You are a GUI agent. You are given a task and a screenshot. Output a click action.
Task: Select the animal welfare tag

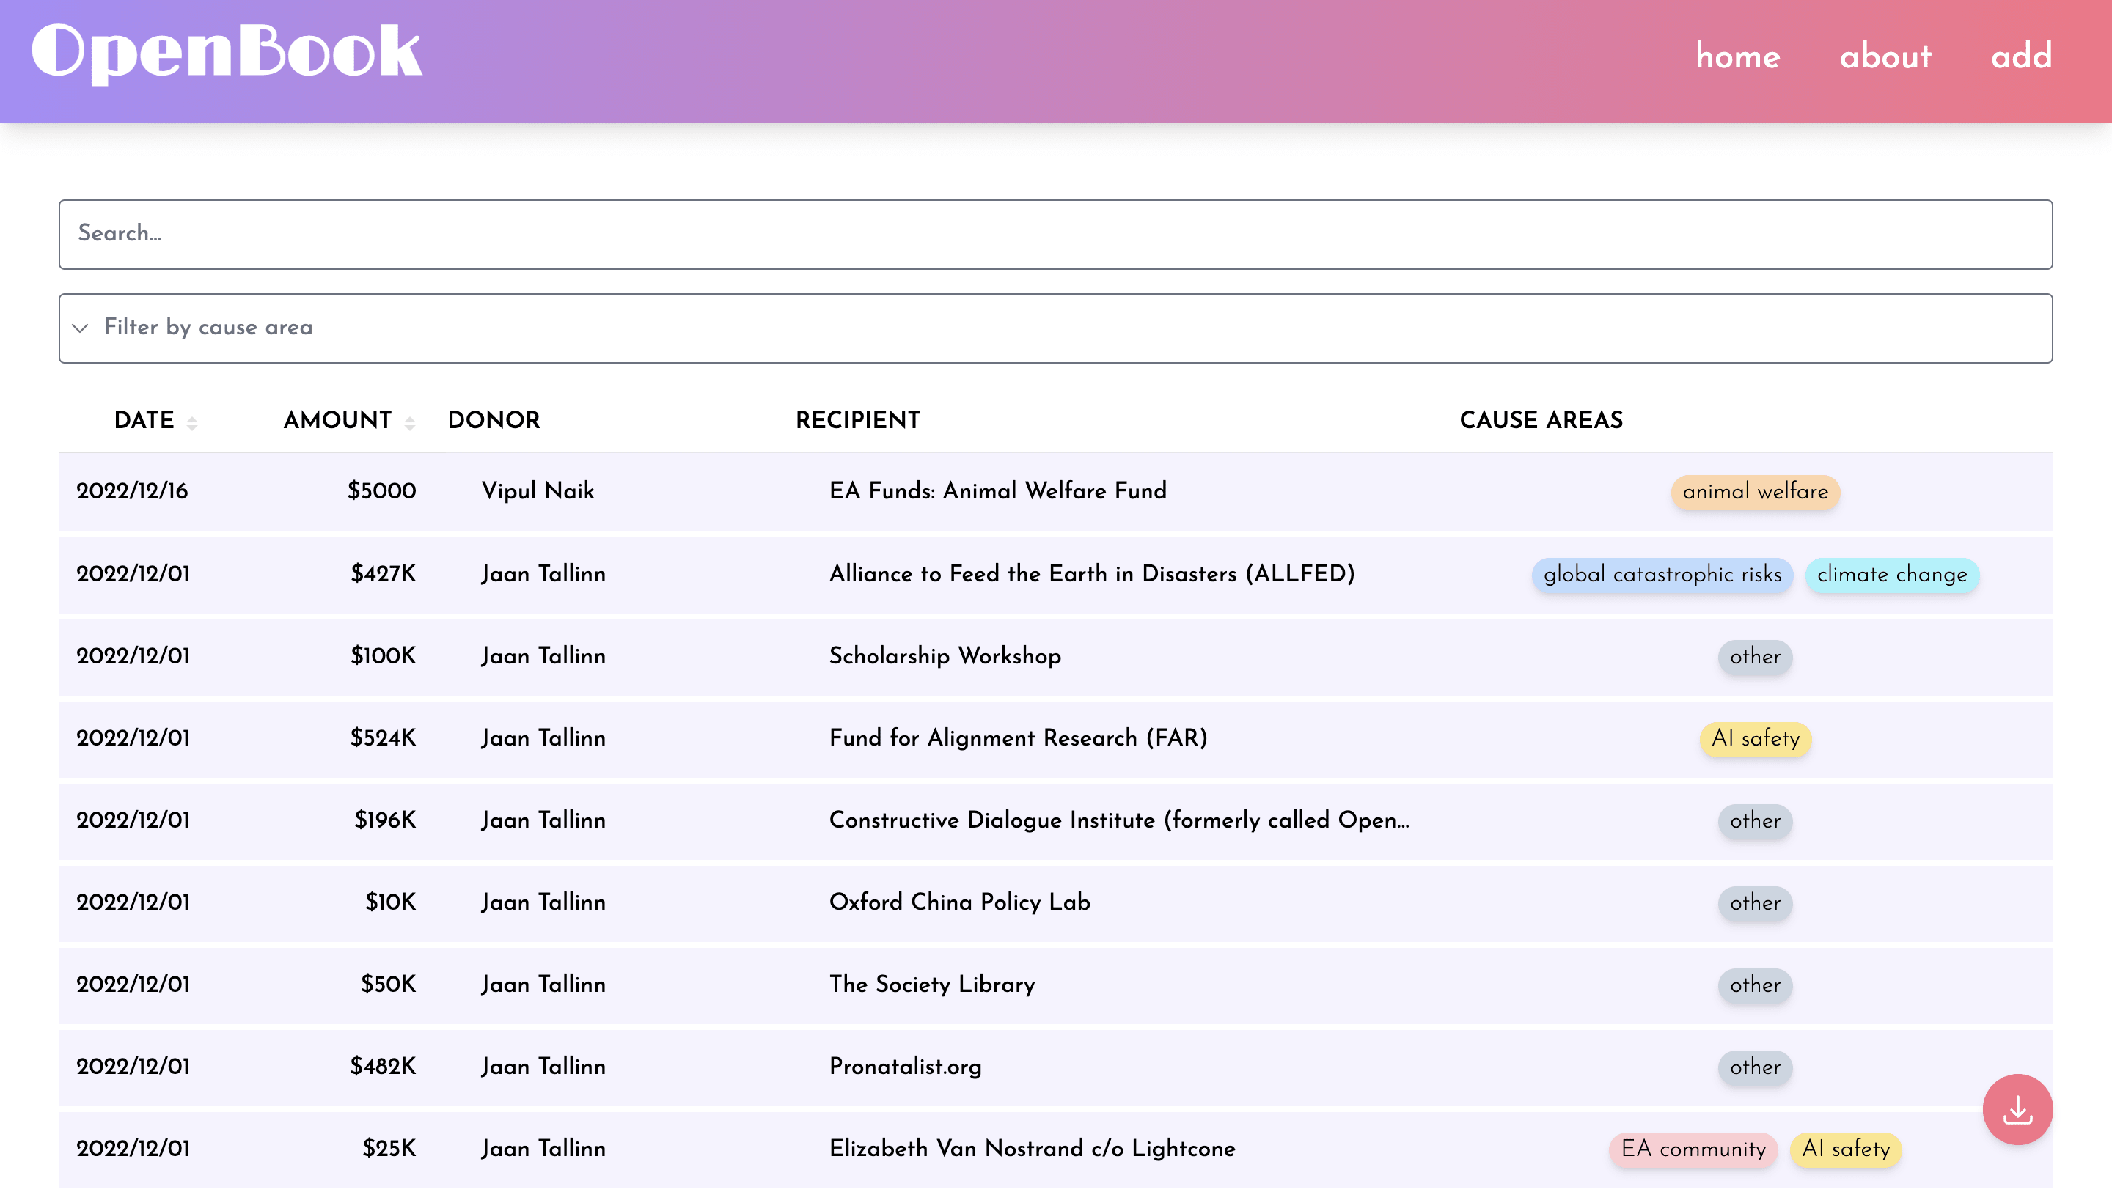[x=1755, y=492]
